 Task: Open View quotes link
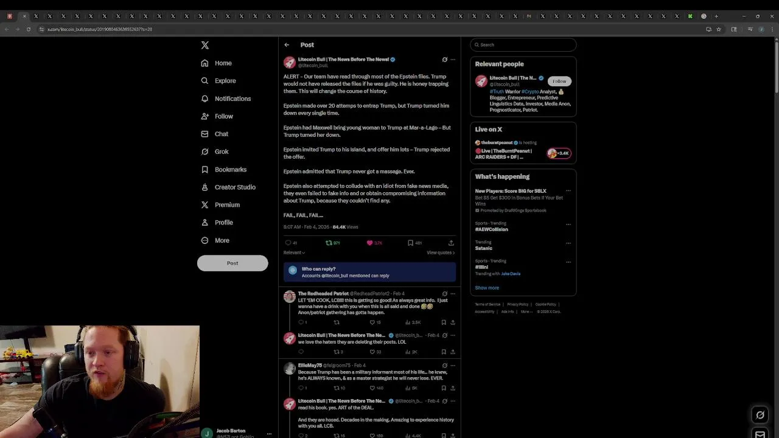click(x=441, y=252)
